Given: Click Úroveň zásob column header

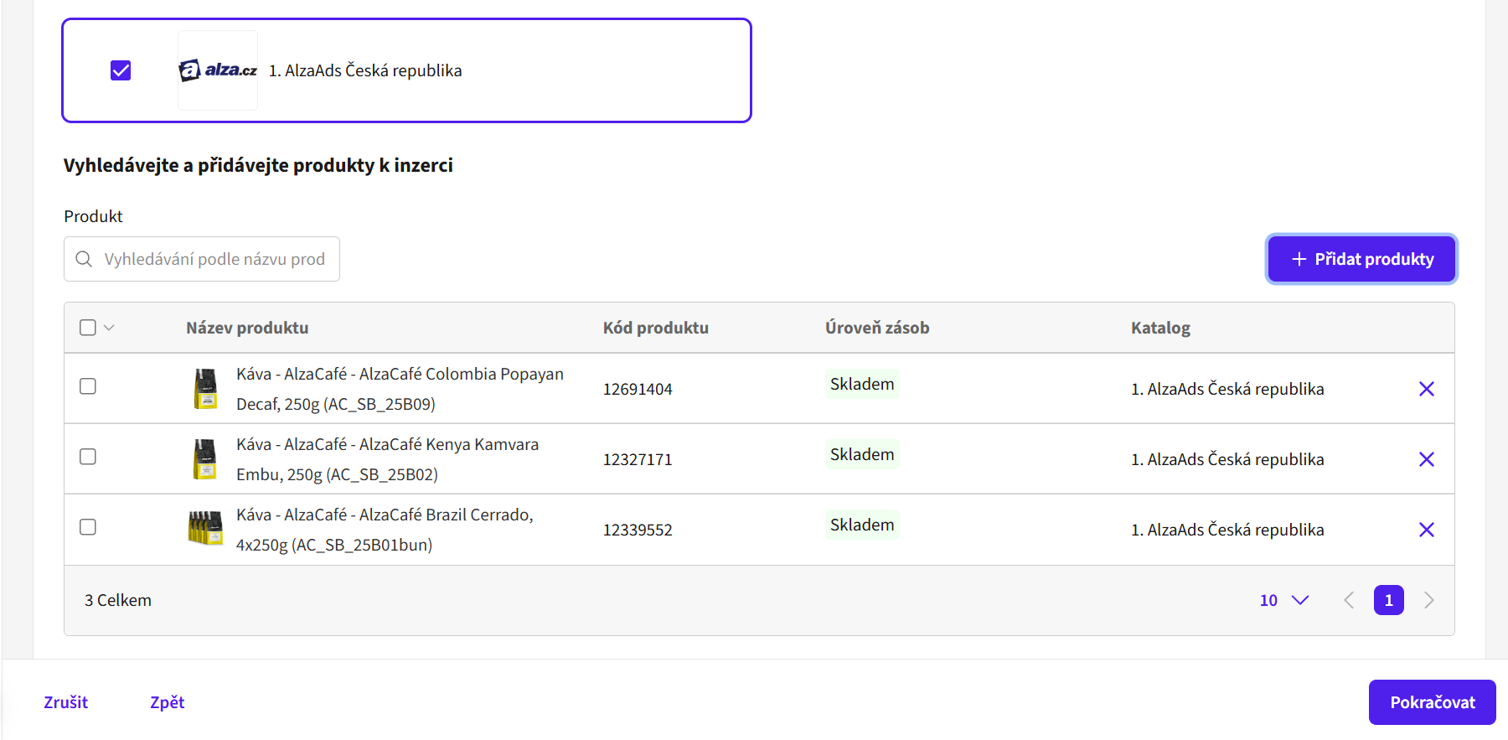Looking at the screenshot, I should click(877, 328).
